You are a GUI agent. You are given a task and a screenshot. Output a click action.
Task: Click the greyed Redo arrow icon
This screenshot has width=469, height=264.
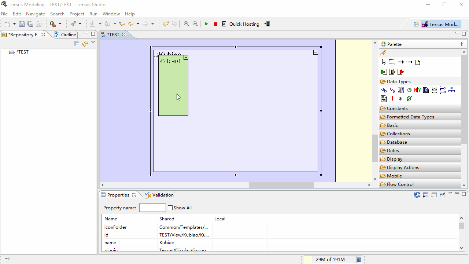174,24
